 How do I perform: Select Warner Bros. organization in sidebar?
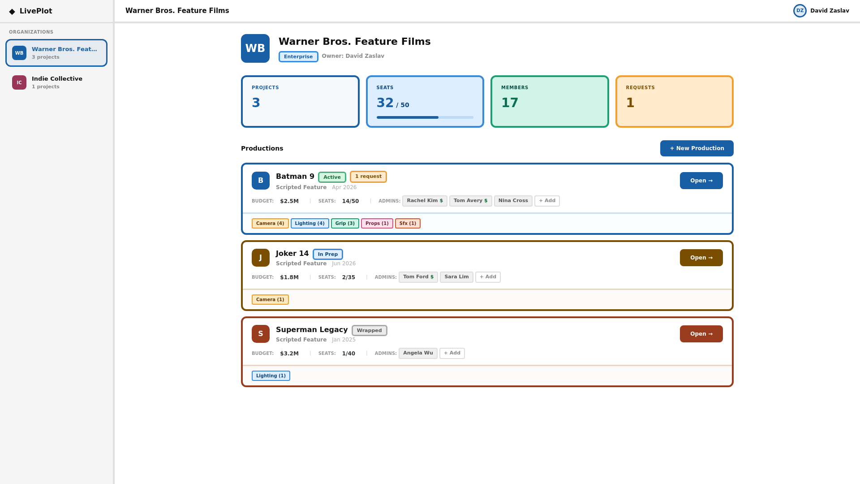(x=56, y=53)
